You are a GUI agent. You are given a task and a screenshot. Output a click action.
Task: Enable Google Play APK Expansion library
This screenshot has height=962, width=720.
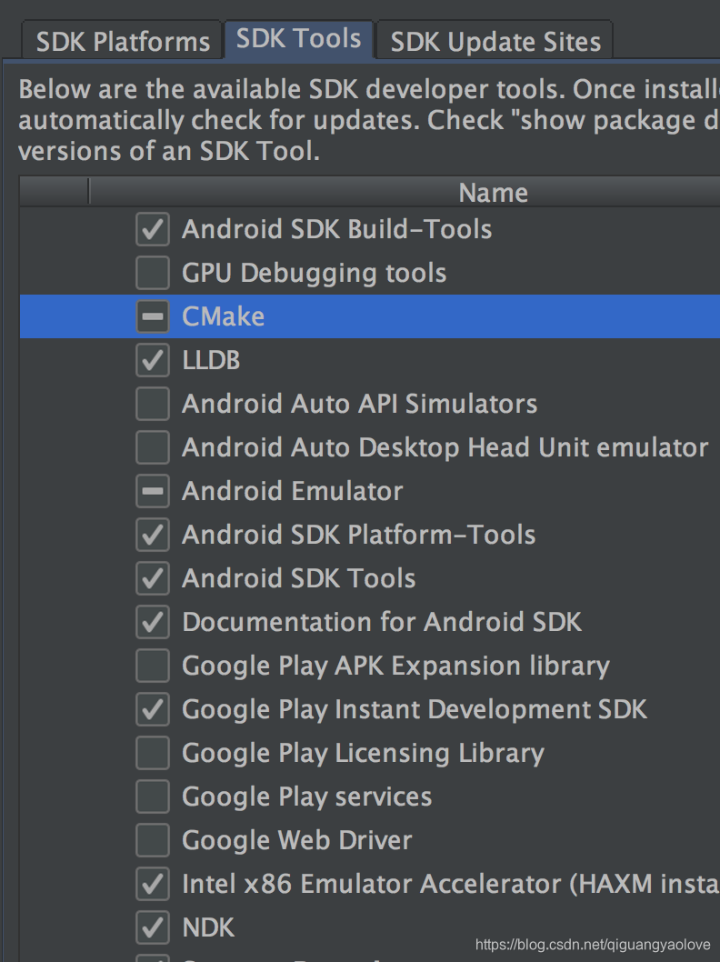[152, 666]
